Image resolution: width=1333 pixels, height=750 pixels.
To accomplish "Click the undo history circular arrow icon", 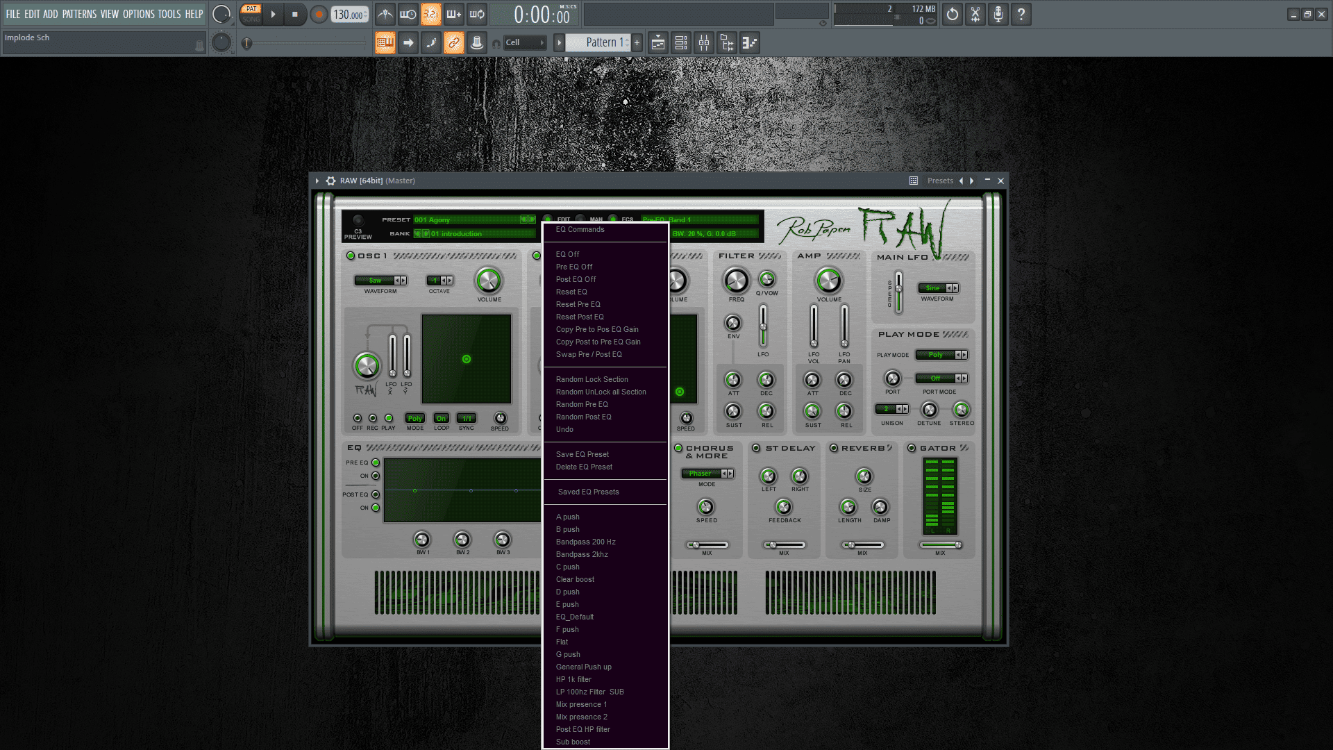I will 953,15.
